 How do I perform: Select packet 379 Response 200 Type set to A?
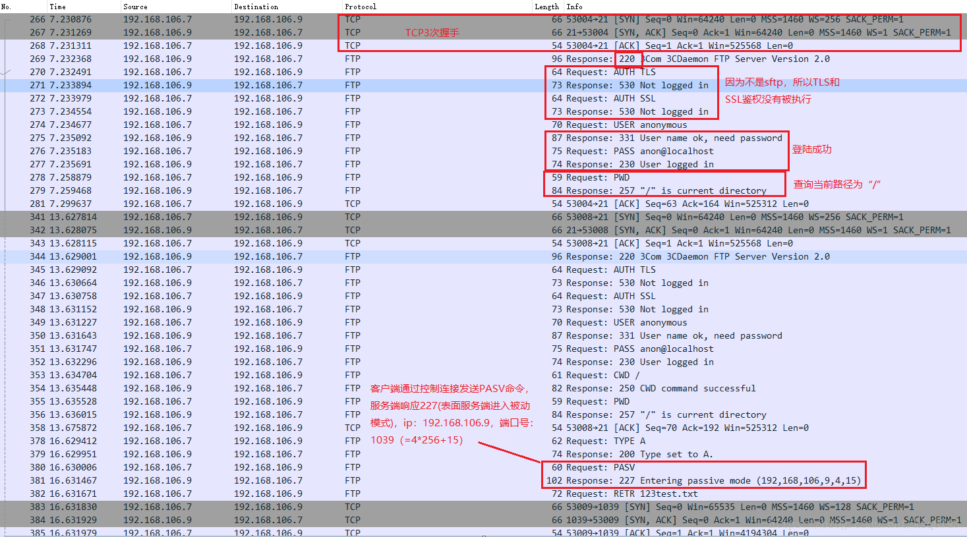coord(483,454)
